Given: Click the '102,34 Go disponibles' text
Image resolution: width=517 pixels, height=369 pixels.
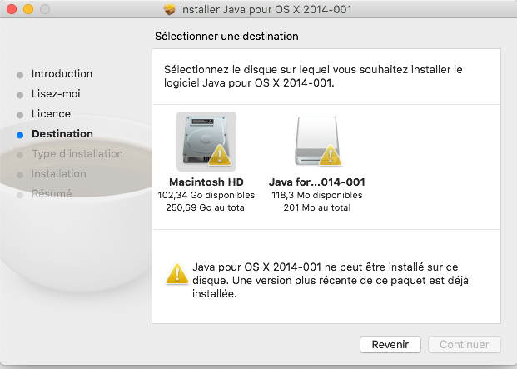Looking at the screenshot, I should point(206,195).
